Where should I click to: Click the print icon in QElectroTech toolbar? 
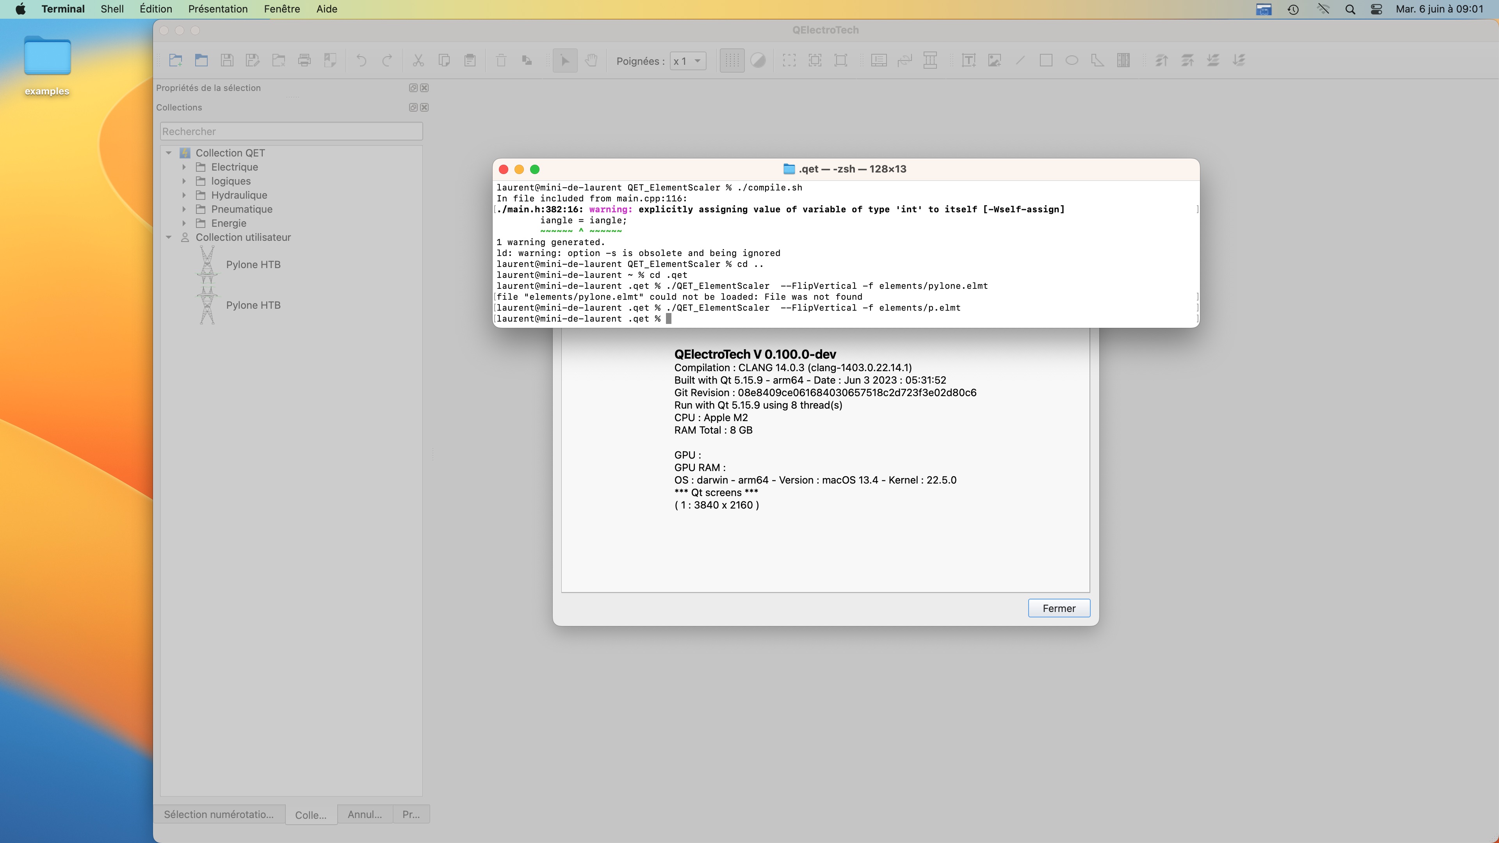coord(304,60)
